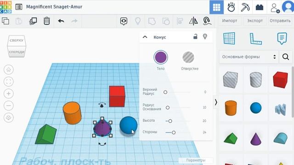This screenshot has height=165, width=294.
Task: Pick the teal round roof shape
Action: tap(281, 138)
